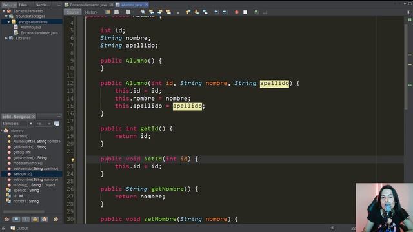The height and width of the screenshot is (232, 413).
Task: Toggle Show Non-Public Members lock filter
Action: (35, 219)
